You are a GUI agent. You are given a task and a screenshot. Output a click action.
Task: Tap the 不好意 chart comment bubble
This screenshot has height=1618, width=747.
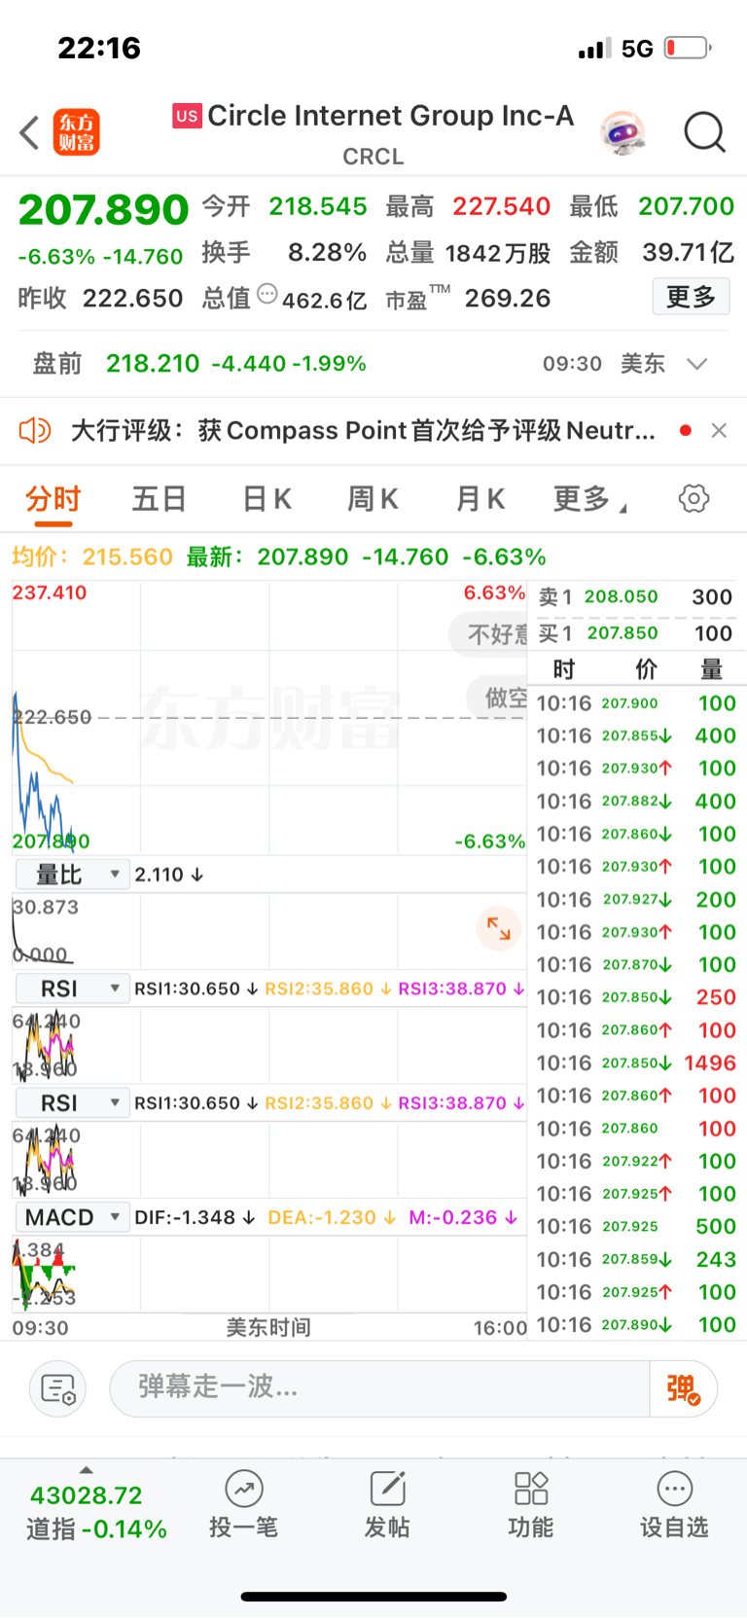pyautogui.click(x=488, y=634)
